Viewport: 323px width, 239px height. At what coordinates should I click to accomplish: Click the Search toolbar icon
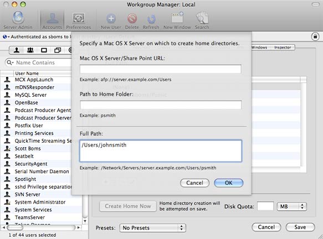pyautogui.click(x=202, y=20)
